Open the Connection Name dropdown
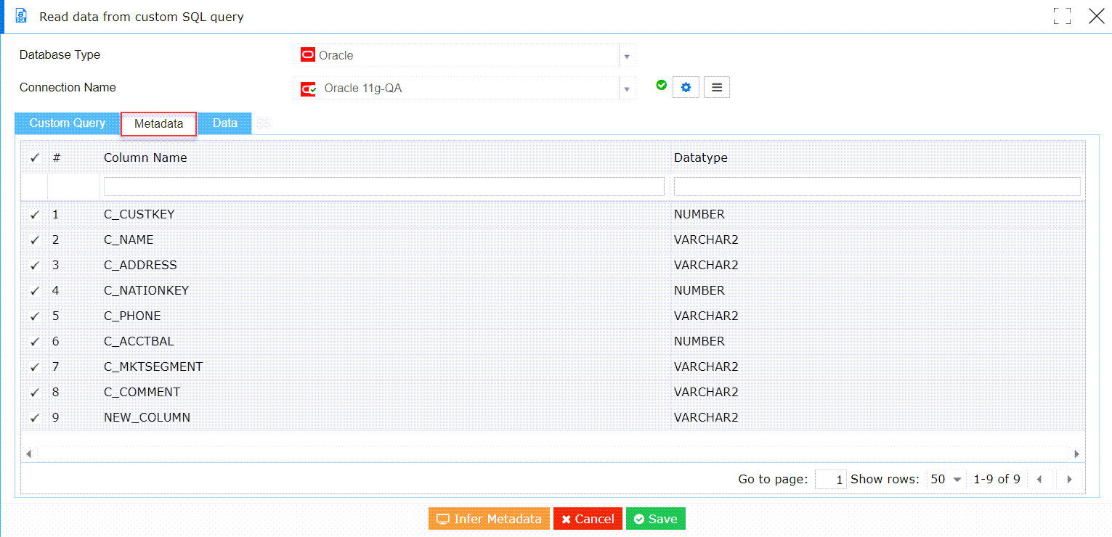The image size is (1112, 537). pos(626,87)
